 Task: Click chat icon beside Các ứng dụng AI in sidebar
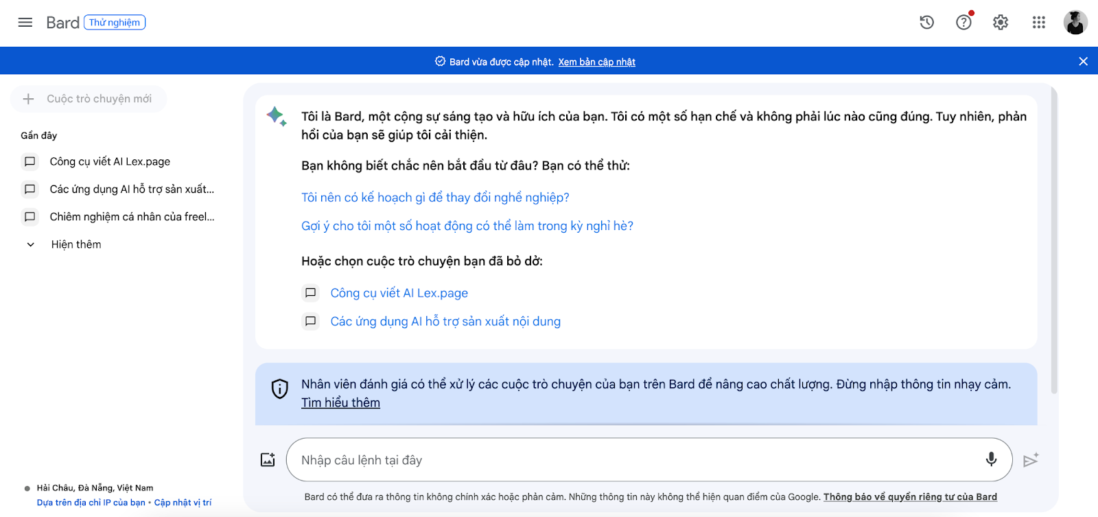[30, 189]
